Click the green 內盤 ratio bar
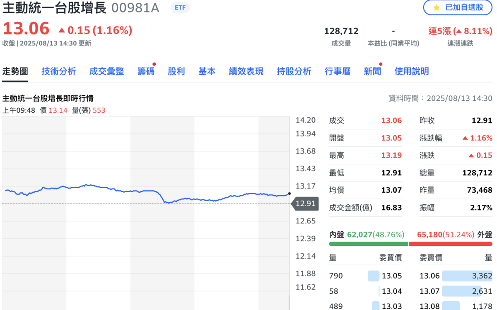 pos(369,244)
